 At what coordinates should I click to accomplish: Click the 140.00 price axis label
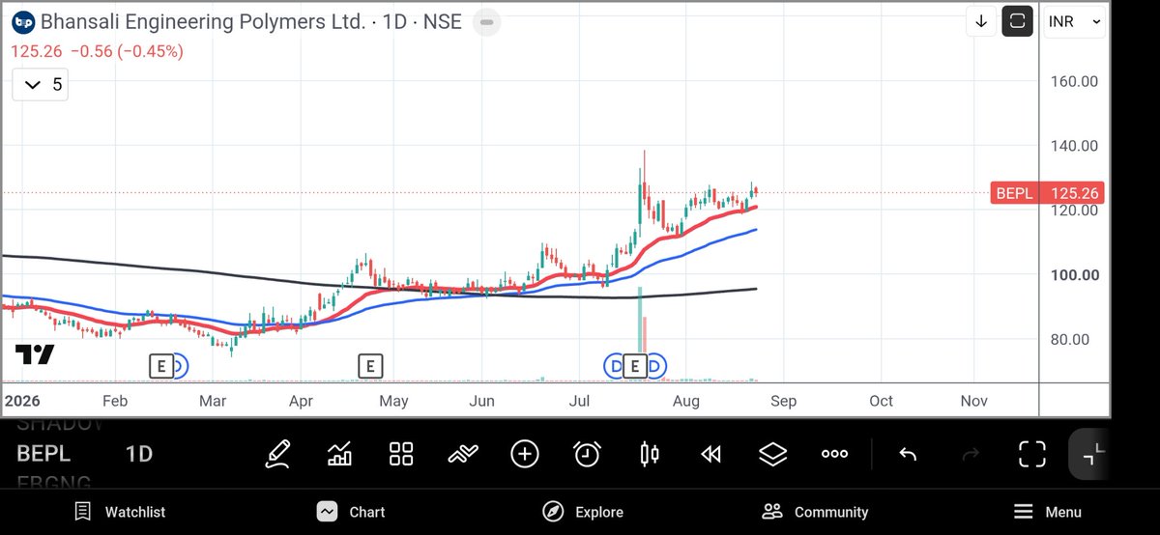pyautogui.click(x=1074, y=146)
